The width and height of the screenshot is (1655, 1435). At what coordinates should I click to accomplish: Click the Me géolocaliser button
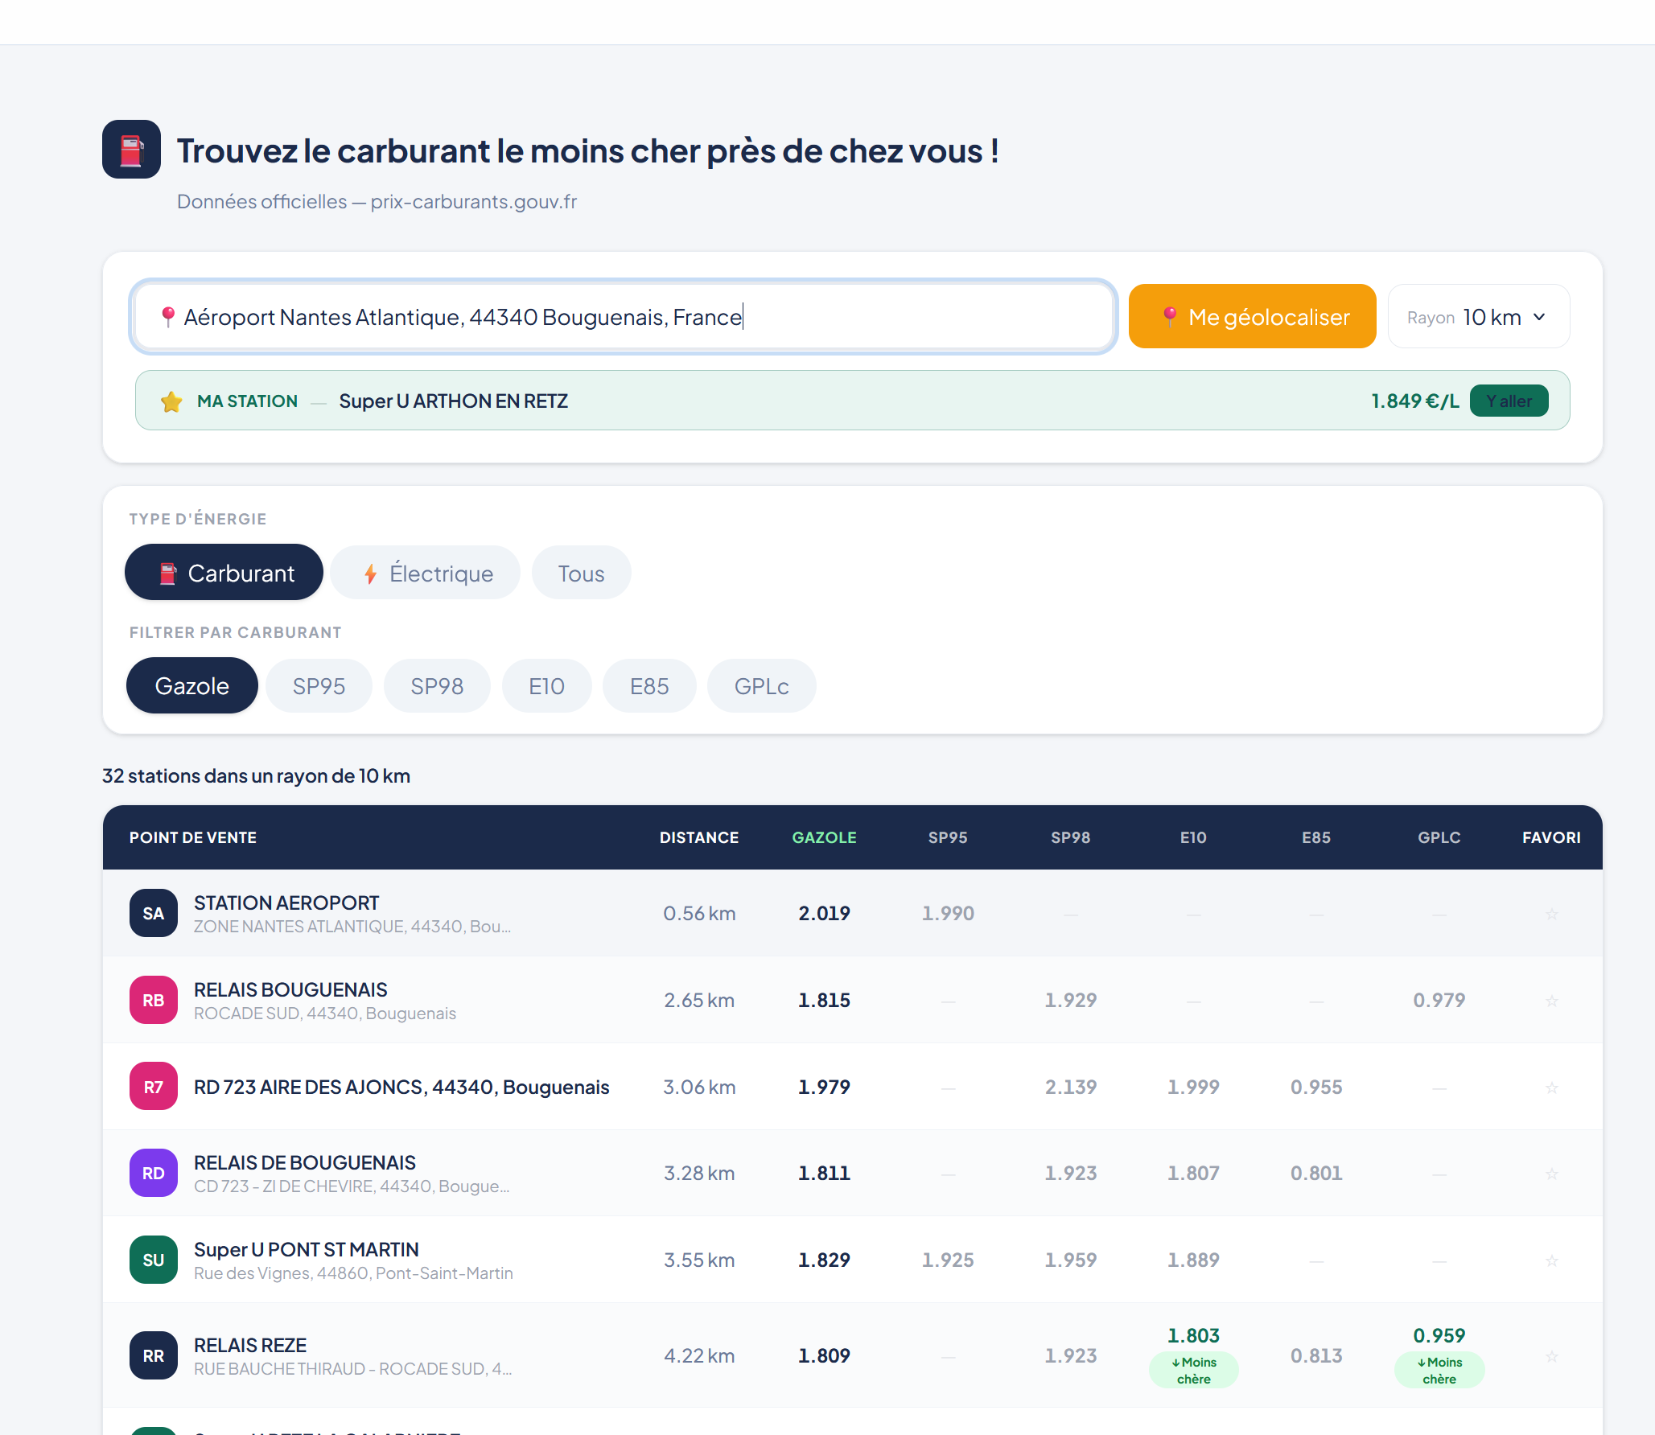1252,316
